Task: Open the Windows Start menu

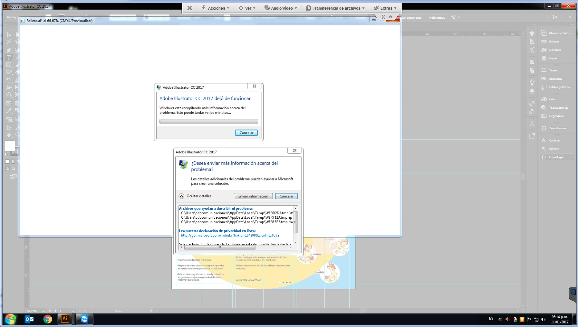Action: click(x=11, y=319)
